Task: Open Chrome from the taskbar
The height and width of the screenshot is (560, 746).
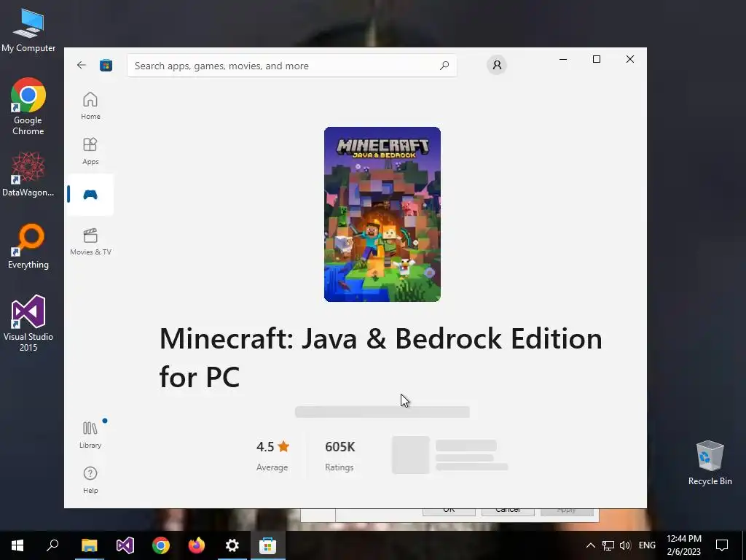Action: coord(161,545)
